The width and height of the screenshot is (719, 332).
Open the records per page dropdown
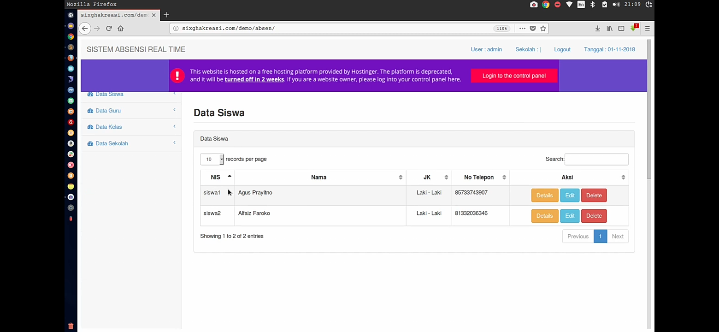[212, 159]
